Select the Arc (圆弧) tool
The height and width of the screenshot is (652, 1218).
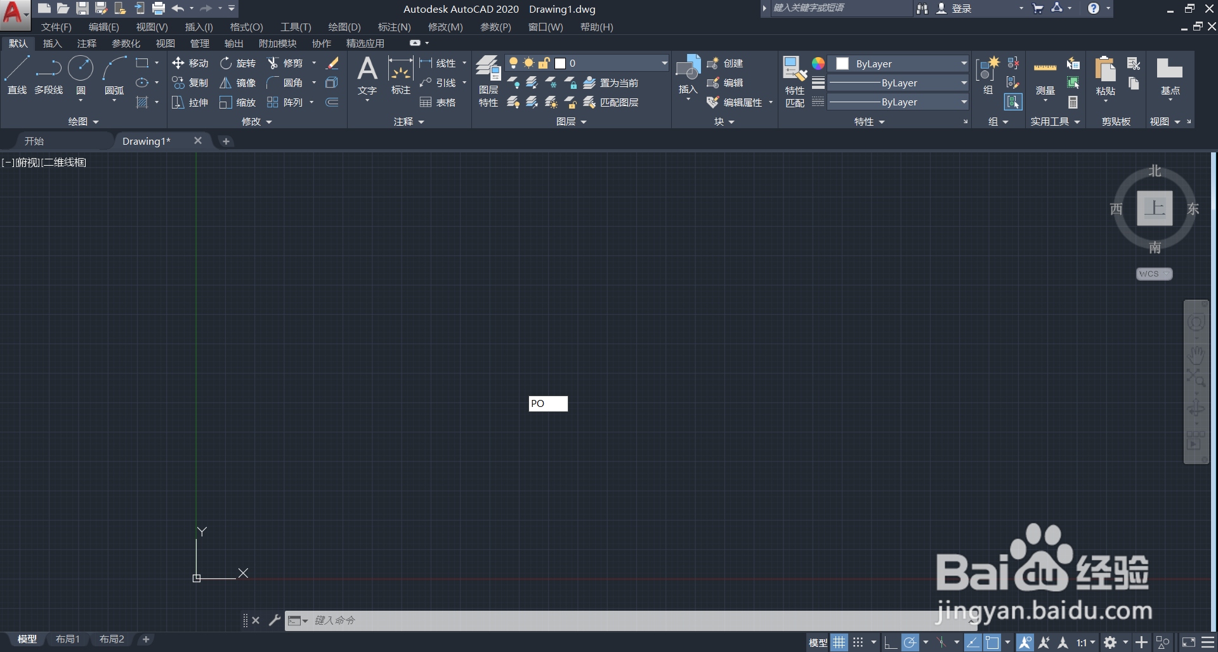[x=114, y=75]
